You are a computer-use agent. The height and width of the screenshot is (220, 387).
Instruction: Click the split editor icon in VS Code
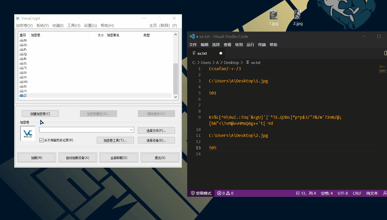click(x=385, y=53)
